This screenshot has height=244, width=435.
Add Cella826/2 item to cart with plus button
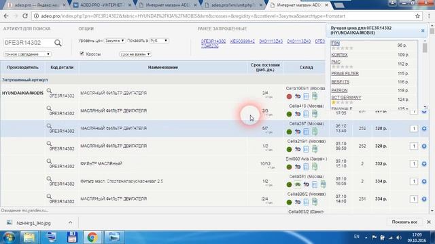pos(424,199)
